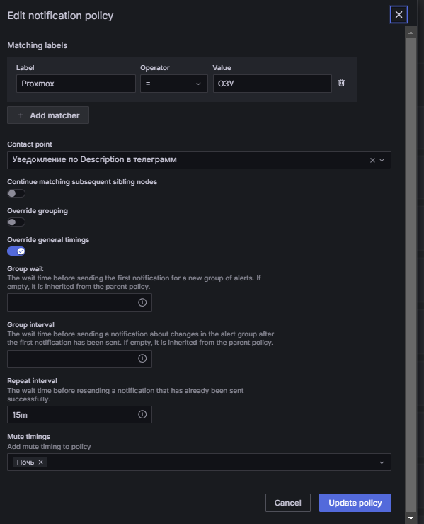Open the Mute timings dropdown

click(x=382, y=462)
